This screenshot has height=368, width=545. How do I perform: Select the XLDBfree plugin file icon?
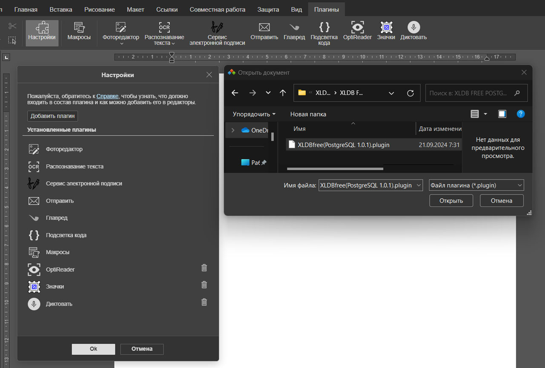tap(292, 145)
